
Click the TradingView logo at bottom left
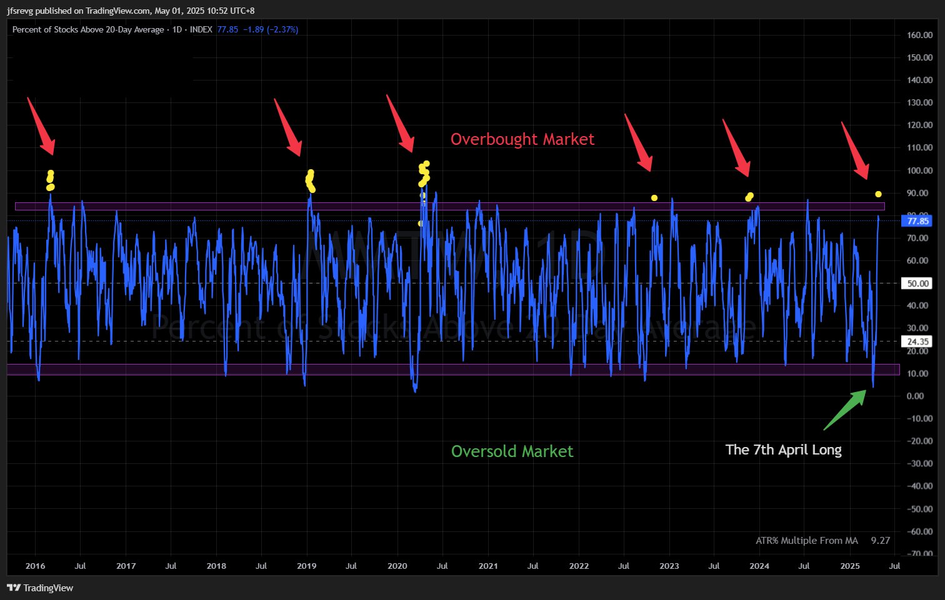coord(40,588)
